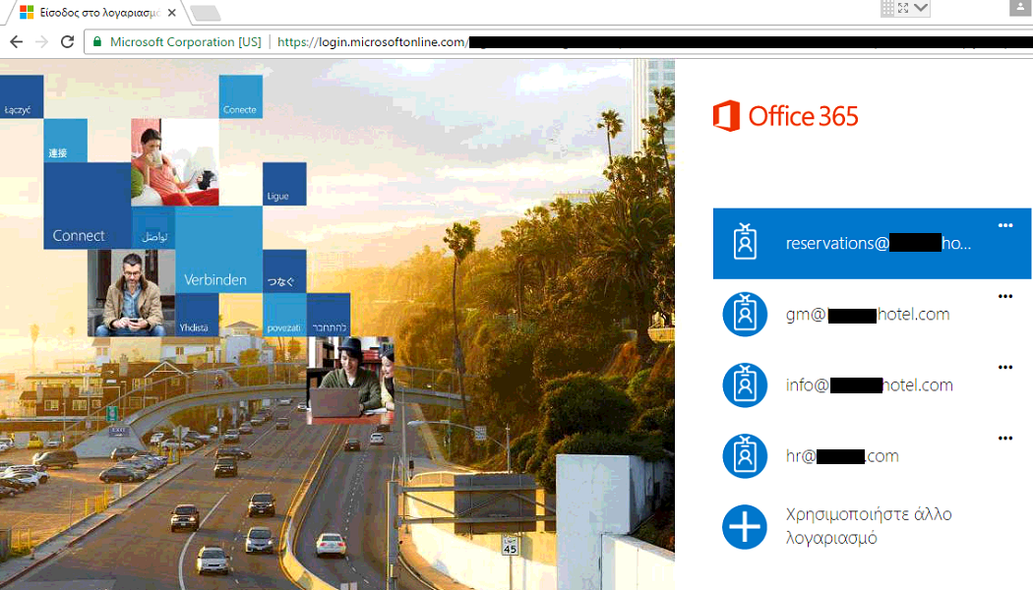1033x590 pixels.
Task: Reload the page with the refresh icon
Action: point(67,41)
